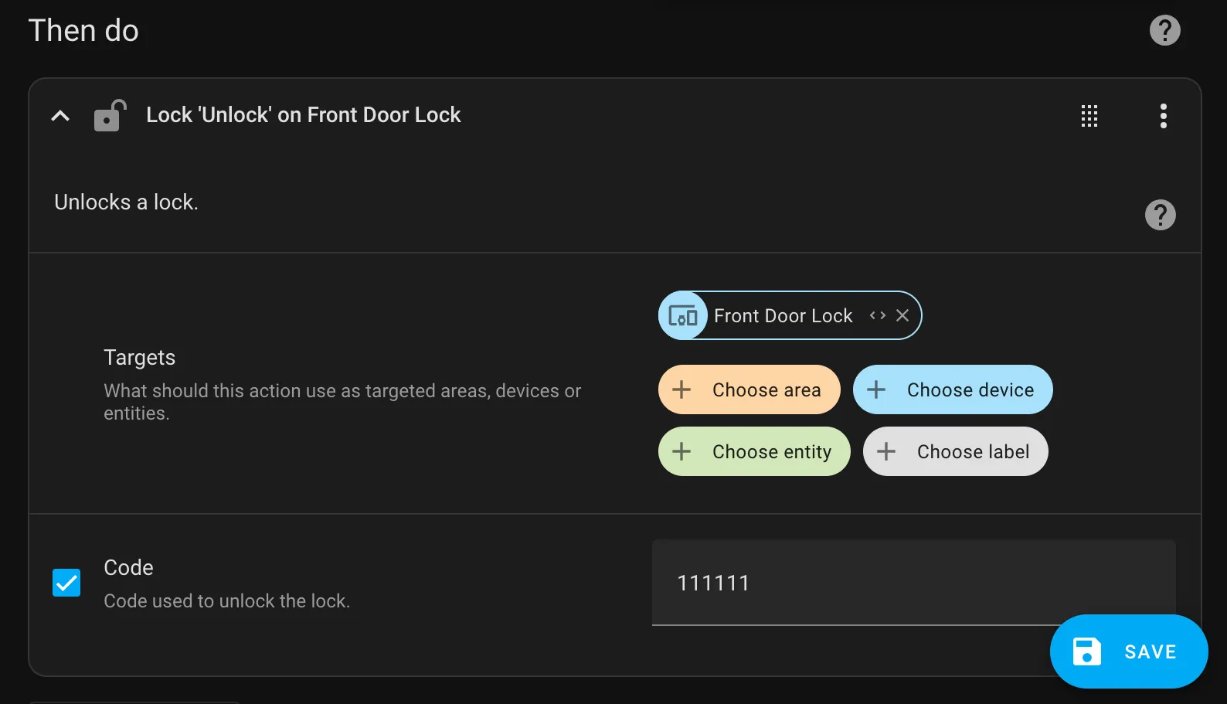Click Choose device to add a device target

pos(952,389)
